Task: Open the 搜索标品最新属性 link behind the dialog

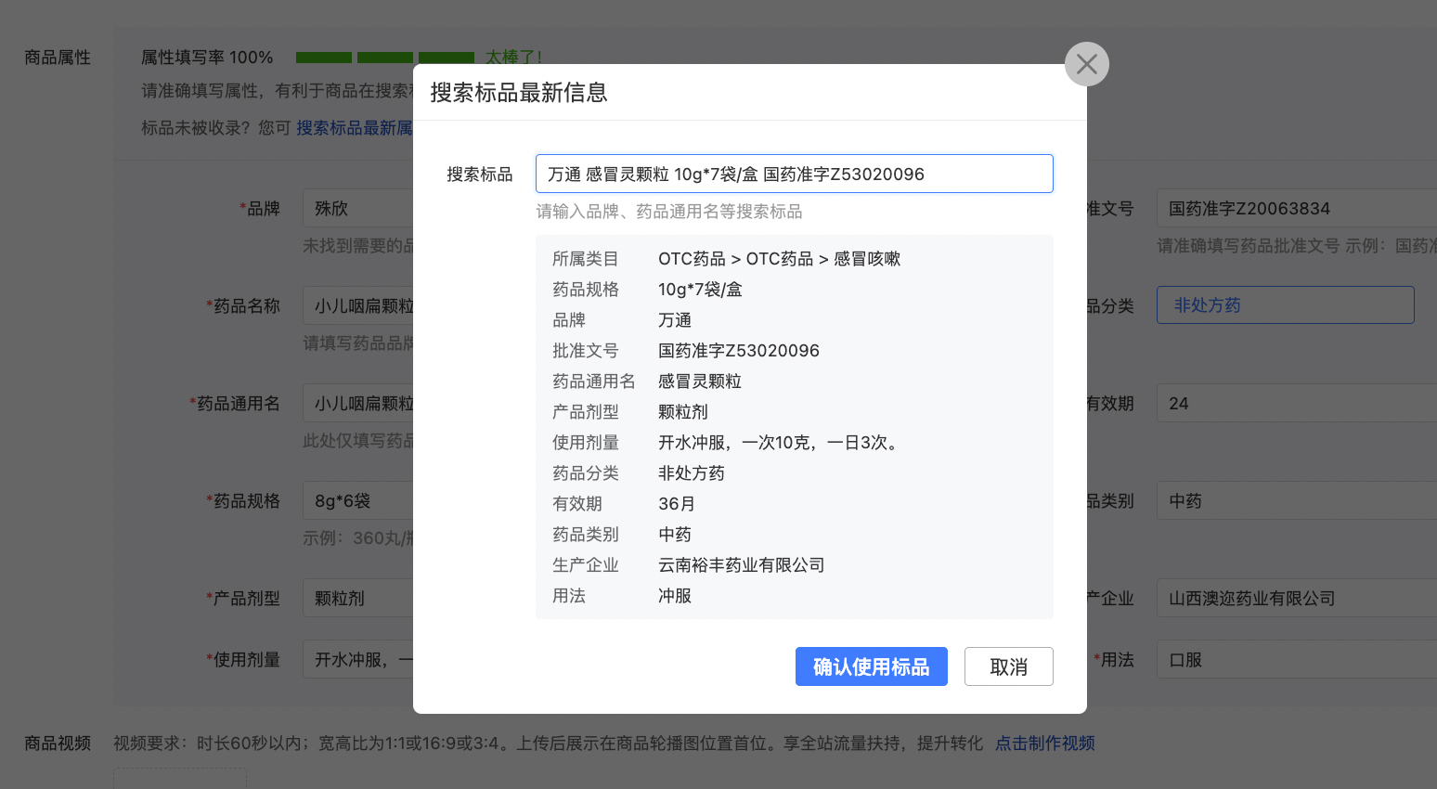Action: point(355,128)
